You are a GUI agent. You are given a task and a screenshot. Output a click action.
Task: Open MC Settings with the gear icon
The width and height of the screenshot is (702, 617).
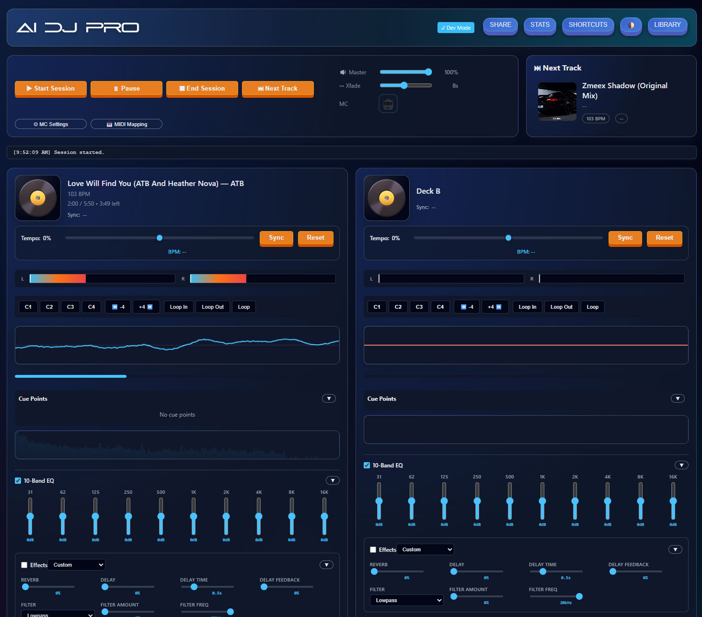(51, 124)
